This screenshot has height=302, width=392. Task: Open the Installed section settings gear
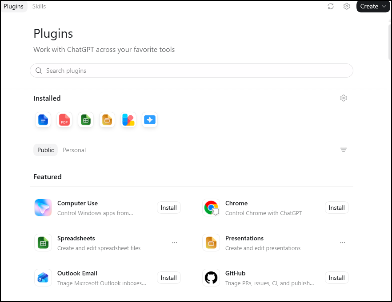click(x=344, y=98)
